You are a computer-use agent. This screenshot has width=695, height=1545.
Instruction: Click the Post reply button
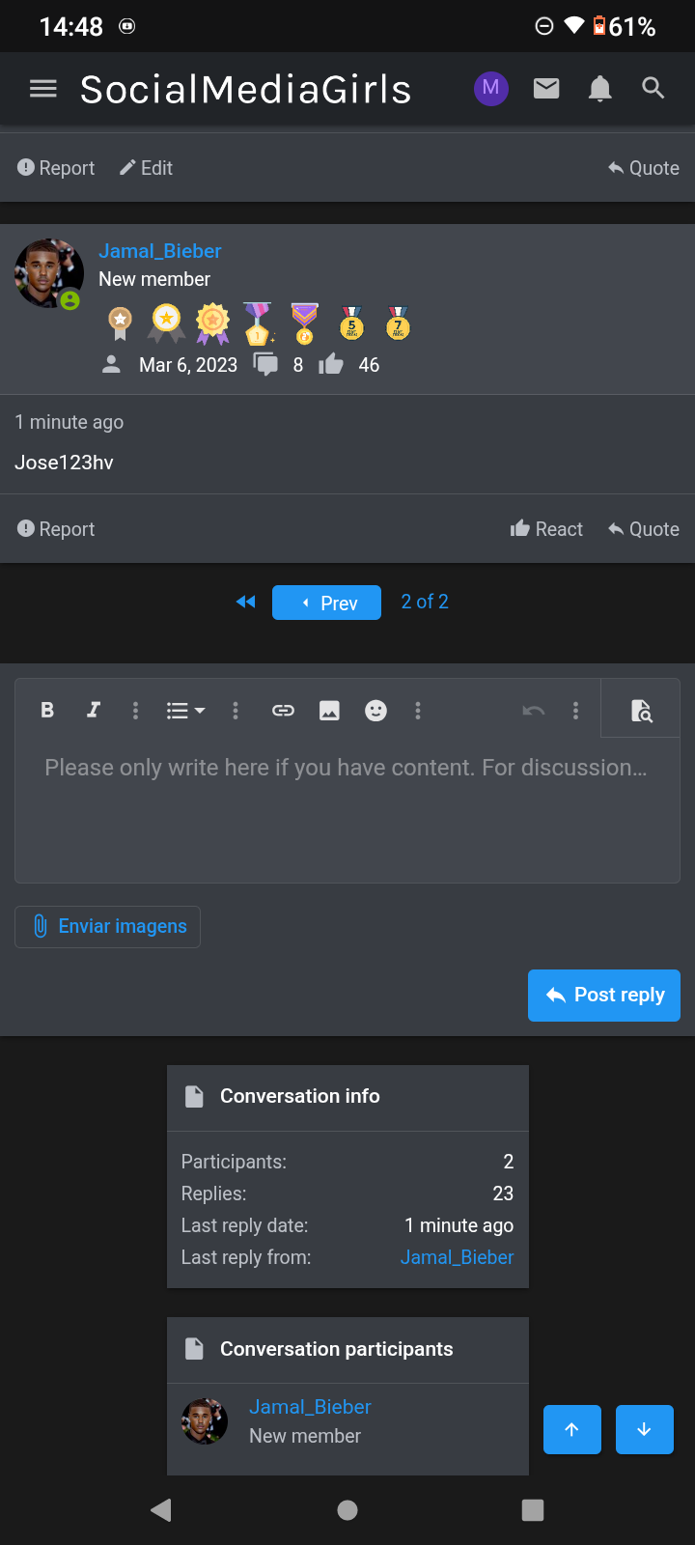[604, 995]
